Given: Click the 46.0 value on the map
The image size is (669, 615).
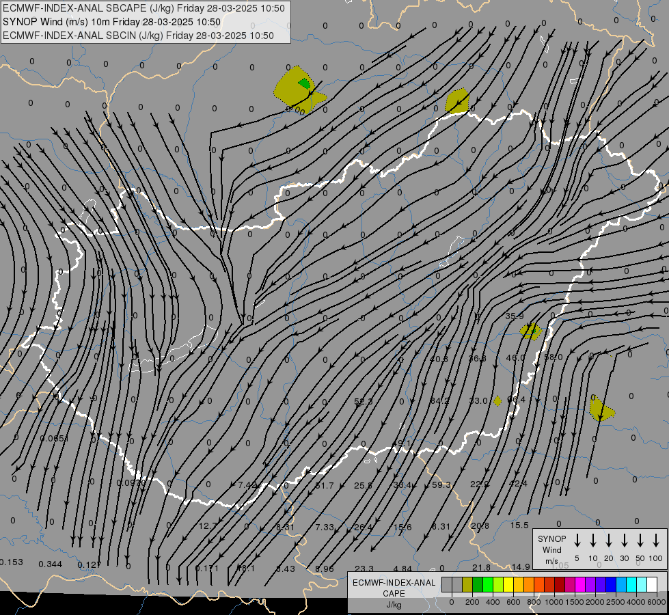Looking at the screenshot, I should coord(515,357).
